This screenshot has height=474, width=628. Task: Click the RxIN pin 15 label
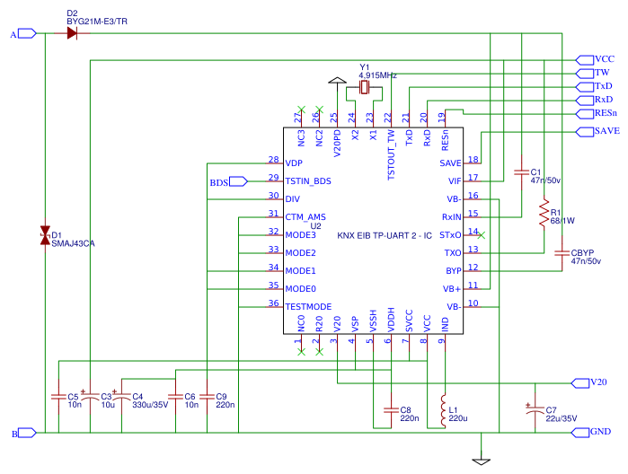[x=451, y=217]
